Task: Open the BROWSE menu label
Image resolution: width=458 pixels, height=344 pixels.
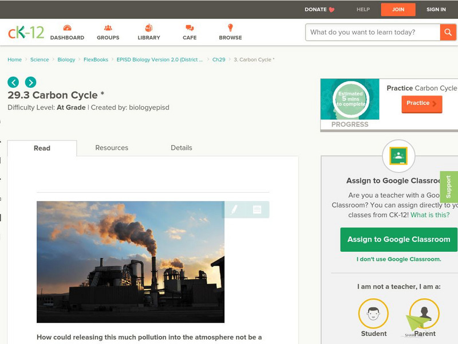Action: [x=231, y=38]
